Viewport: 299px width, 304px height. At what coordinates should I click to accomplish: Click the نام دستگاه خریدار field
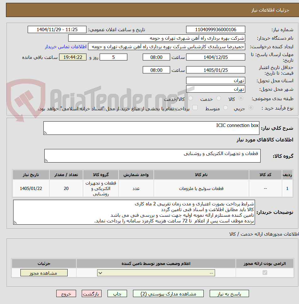tap(157, 38)
